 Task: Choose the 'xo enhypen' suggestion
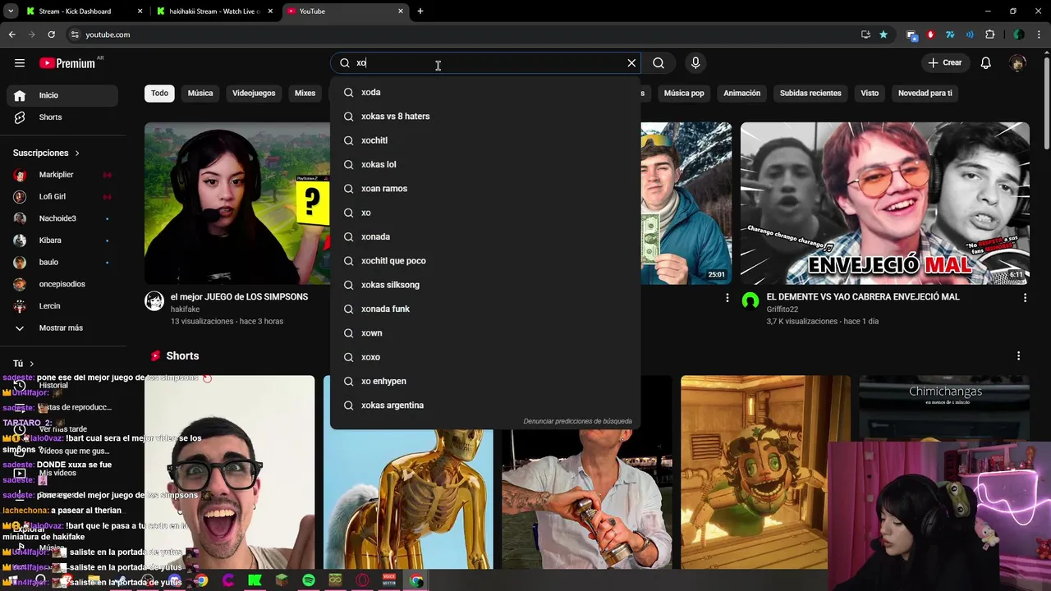point(484,382)
